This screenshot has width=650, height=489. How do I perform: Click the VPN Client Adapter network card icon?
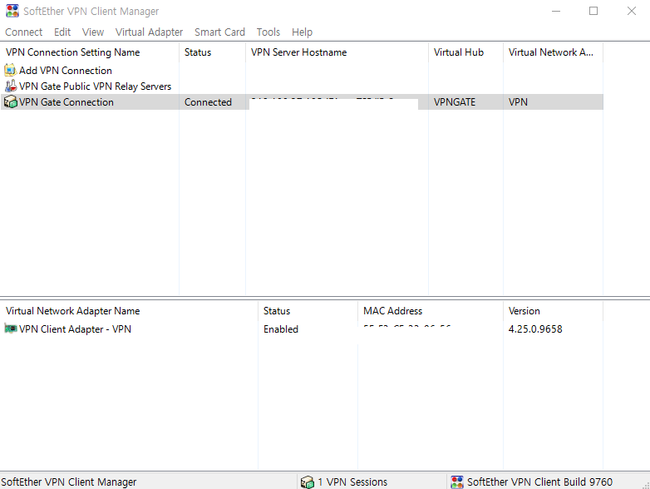pyautogui.click(x=10, y=328)
